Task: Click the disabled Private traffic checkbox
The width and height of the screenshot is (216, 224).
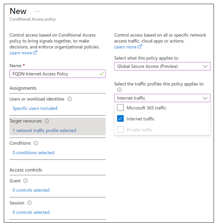Action: [x=120, y=130]
